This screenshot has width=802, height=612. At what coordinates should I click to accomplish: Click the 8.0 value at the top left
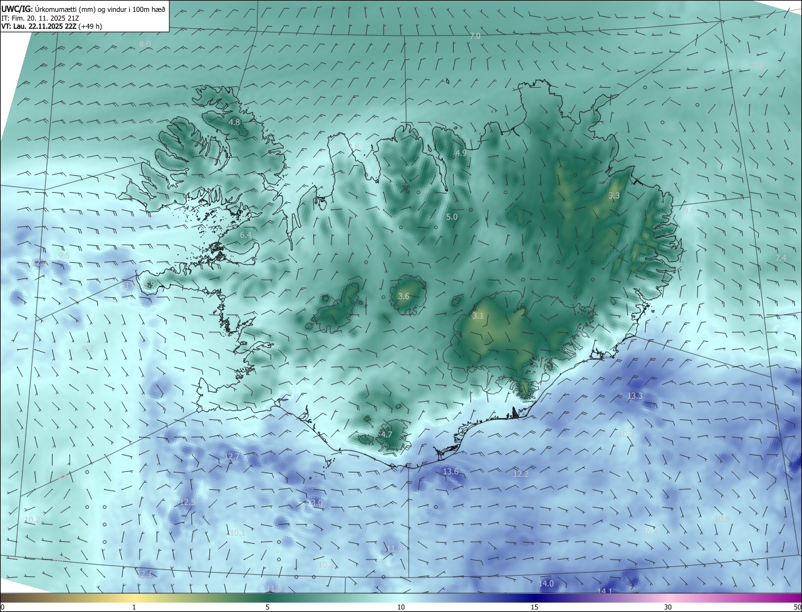click(145, 44)
